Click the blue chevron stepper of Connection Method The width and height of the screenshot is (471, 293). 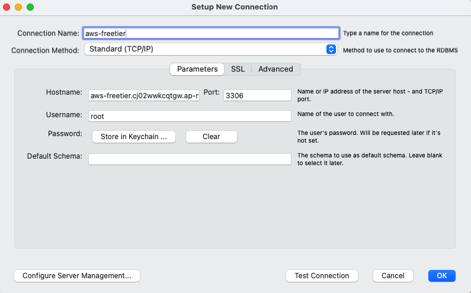click(331, 49)
